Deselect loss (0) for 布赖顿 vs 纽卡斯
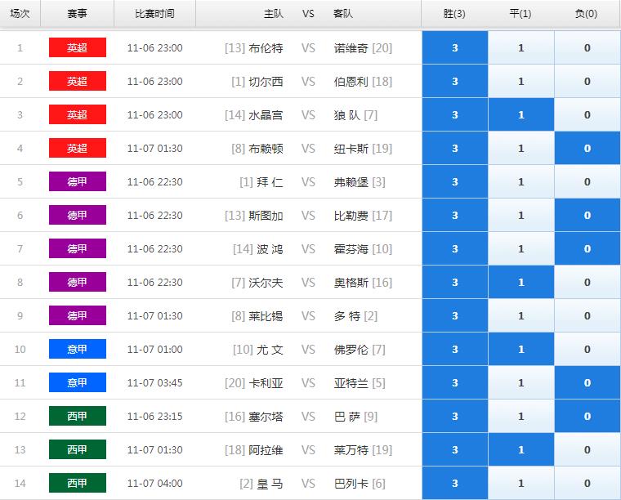621x500 pixels. point(587,149)
